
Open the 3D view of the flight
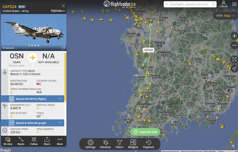[x=8, y=141]
